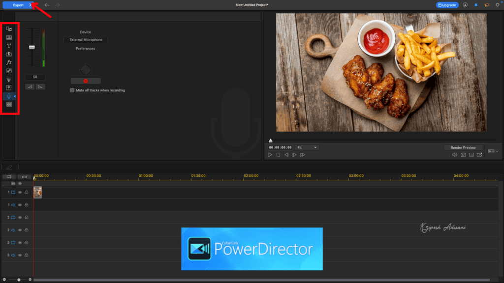Open the Title Room with the T icon
504x283 pixels.
pos(9,46)
